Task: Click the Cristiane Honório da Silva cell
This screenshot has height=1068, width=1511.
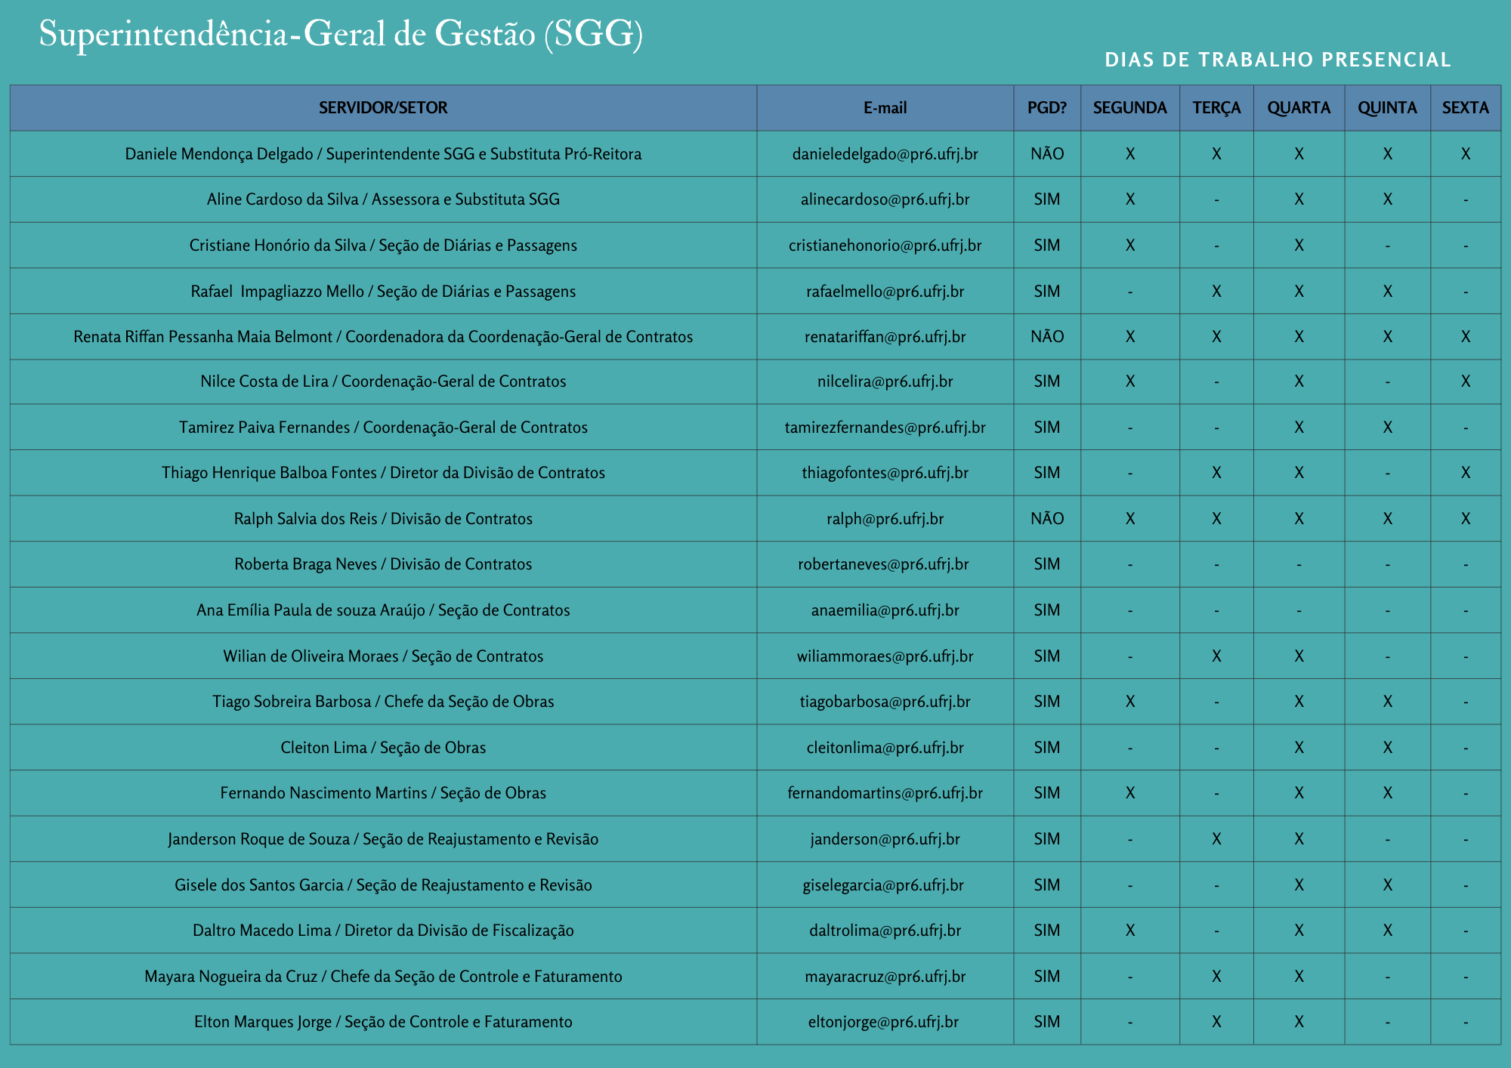Action: (x=383, y=245)
